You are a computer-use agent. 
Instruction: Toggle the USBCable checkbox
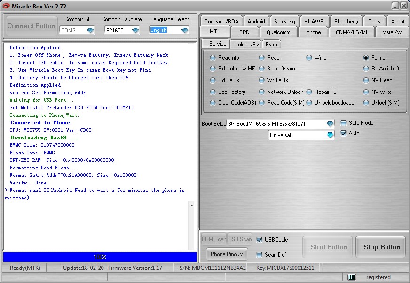tap(259, 240)
